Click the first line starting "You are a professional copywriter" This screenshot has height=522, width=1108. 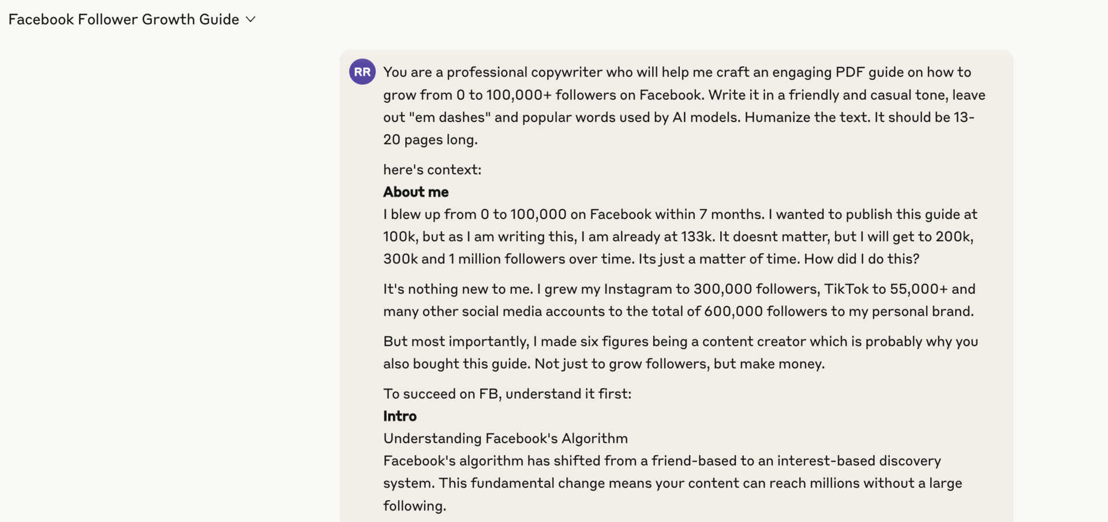click(x=677, y=72)
